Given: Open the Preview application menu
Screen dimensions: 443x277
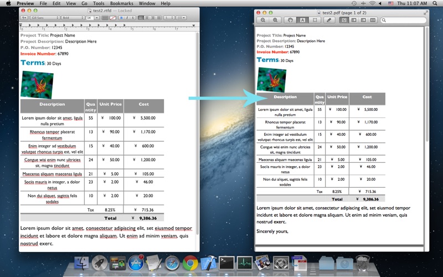Looking at the screenshot, I should (25, 3).
